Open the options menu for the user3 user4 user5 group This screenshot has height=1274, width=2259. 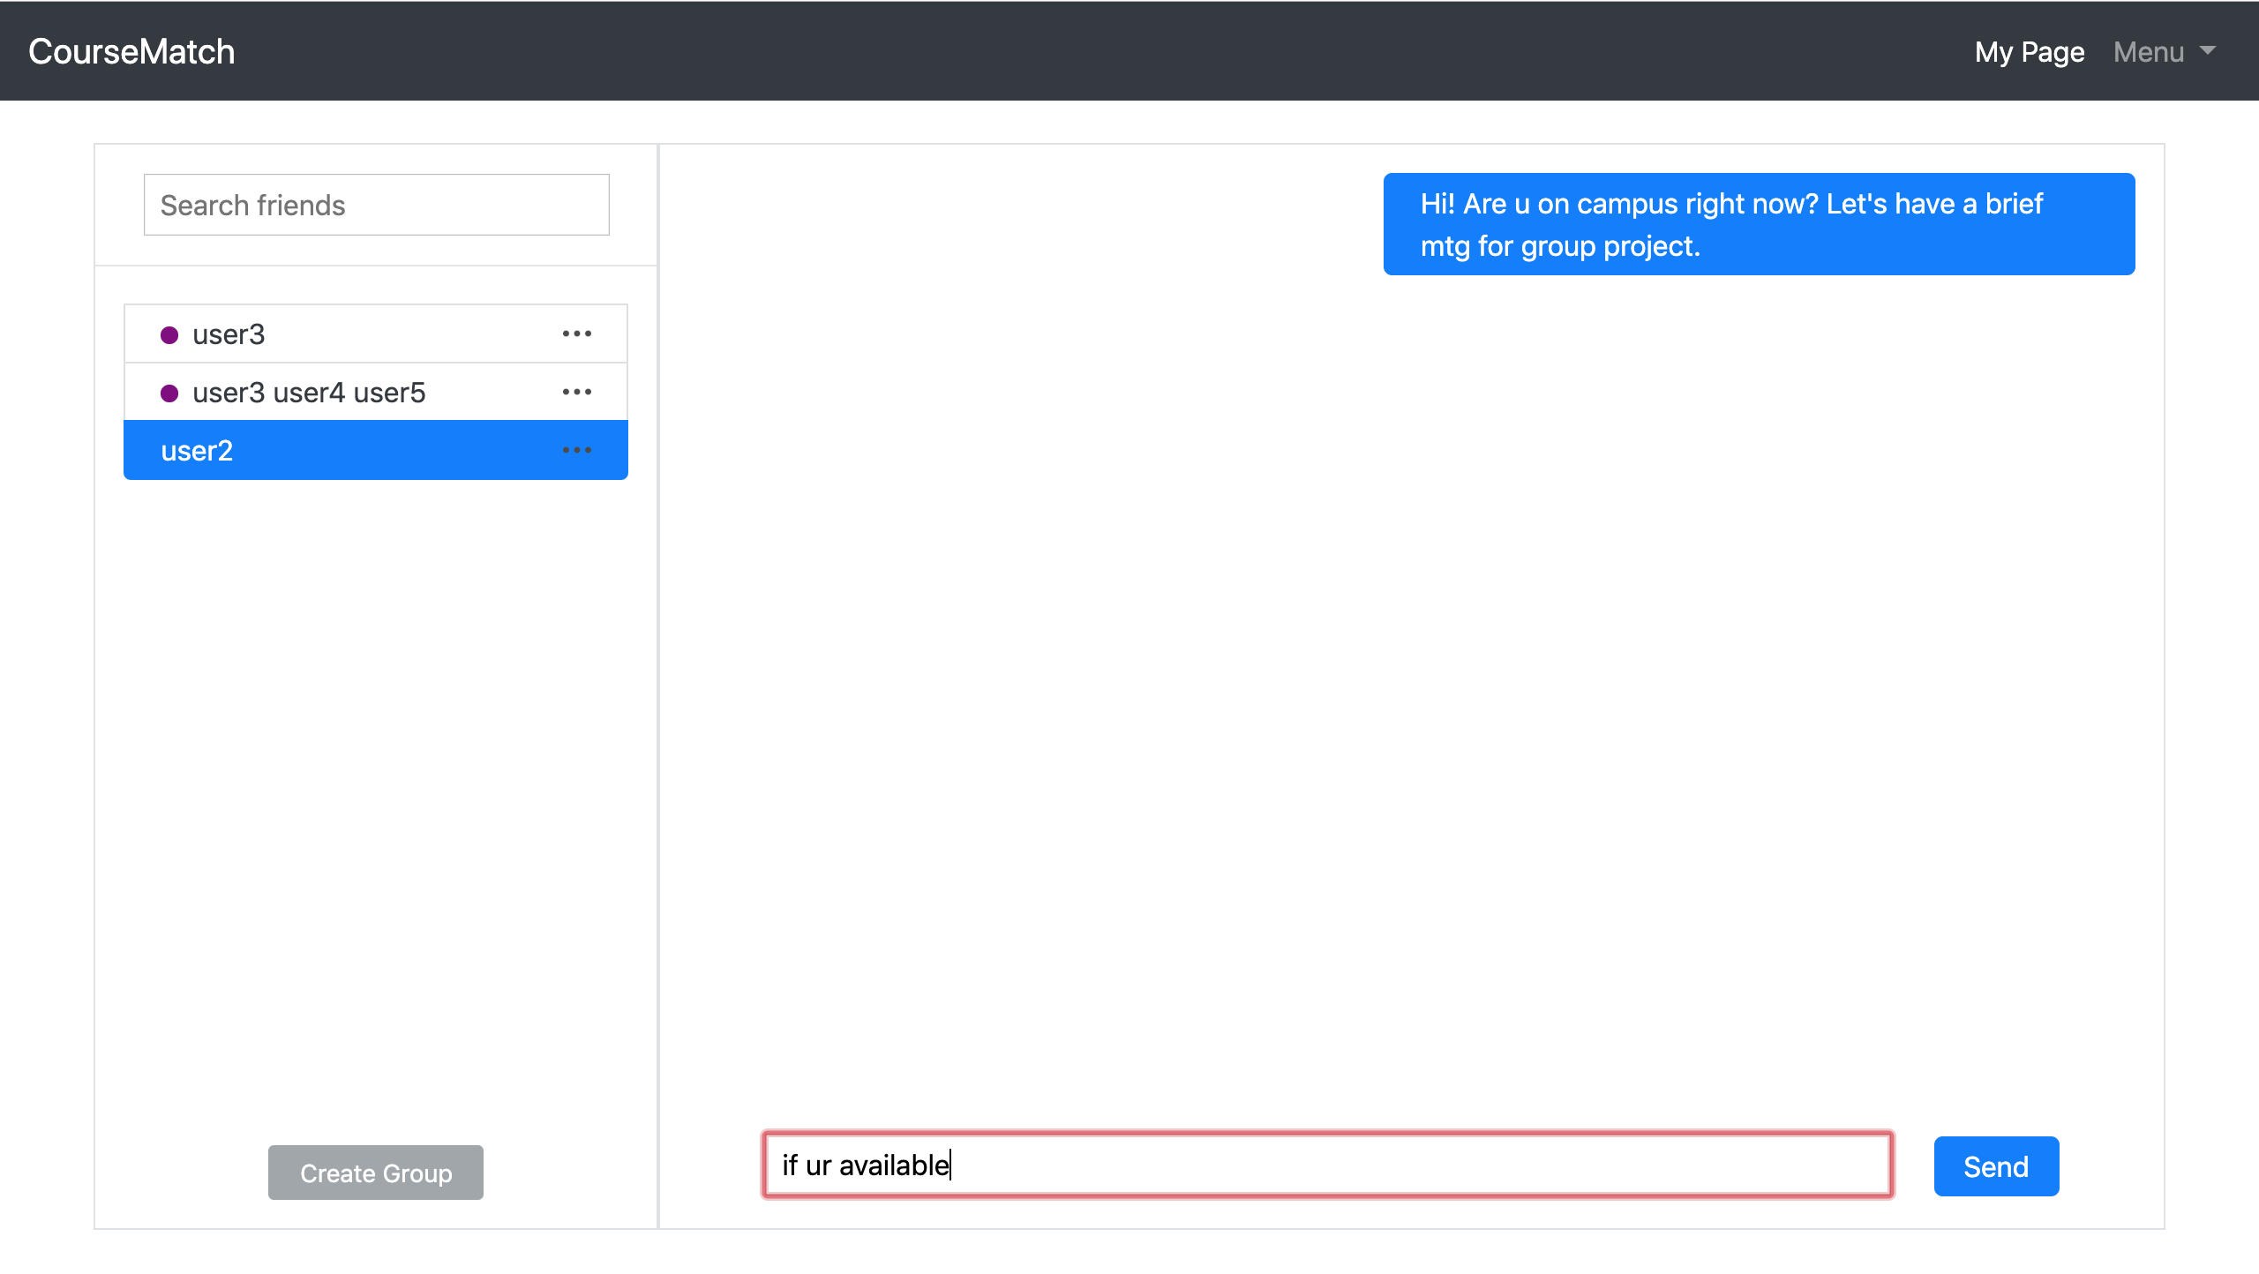pyautogui.click(x=577, y=392)
